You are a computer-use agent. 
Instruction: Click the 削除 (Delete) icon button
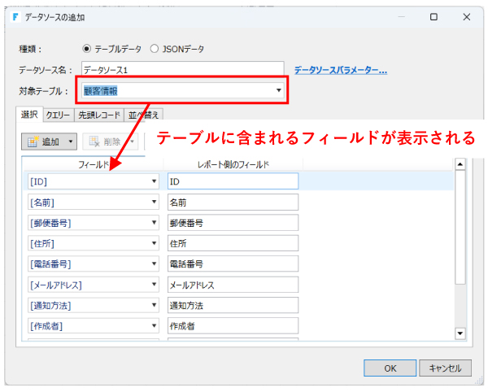pos(102,142)
